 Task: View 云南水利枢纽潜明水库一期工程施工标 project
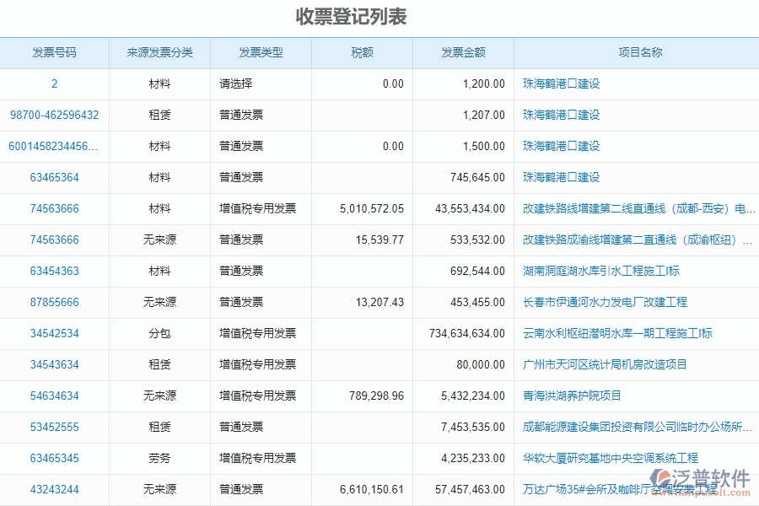tap(616, 333)
